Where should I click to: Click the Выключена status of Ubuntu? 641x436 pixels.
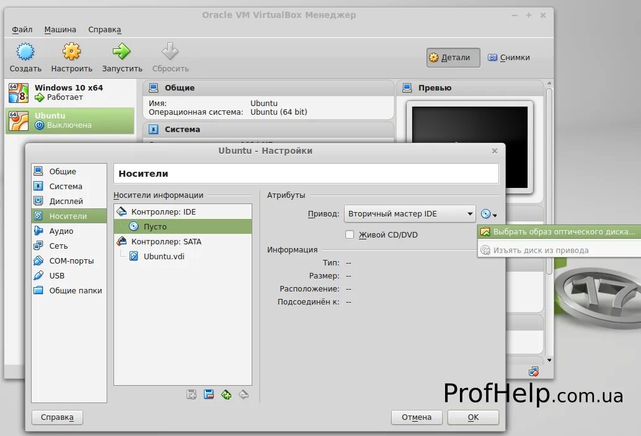69,125
